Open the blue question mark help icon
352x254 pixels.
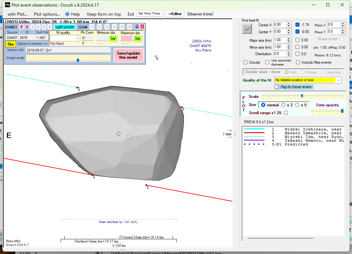[137, 27]
